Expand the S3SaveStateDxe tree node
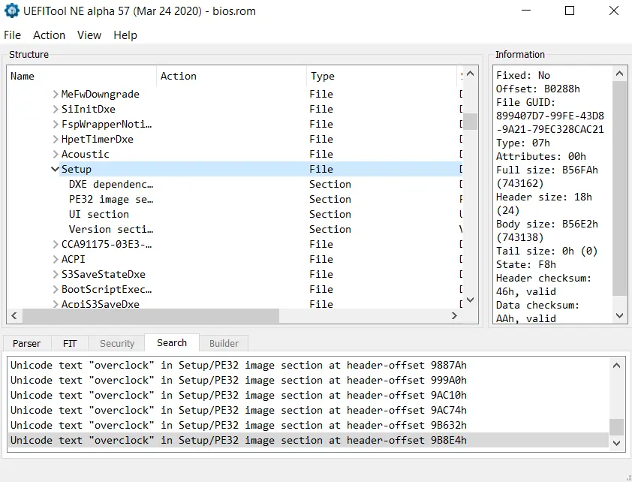Viewport: 632px width, 482px height. coord(56,274)
